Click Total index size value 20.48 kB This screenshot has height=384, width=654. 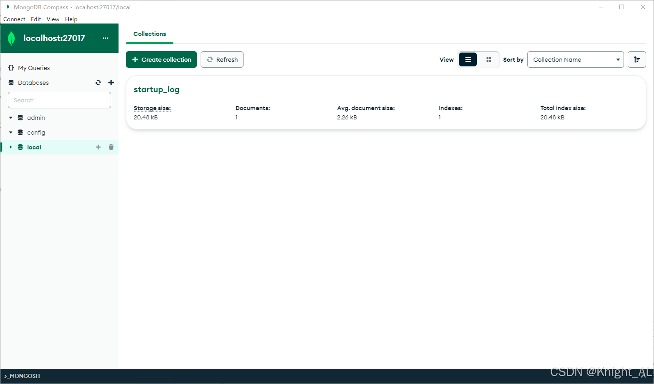tap(552, 118)
